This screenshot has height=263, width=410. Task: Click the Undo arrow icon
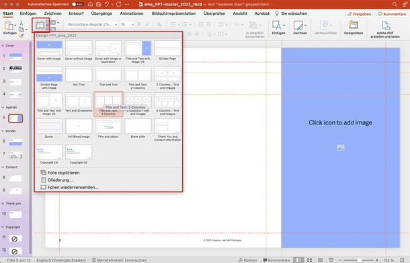(107, 4)
